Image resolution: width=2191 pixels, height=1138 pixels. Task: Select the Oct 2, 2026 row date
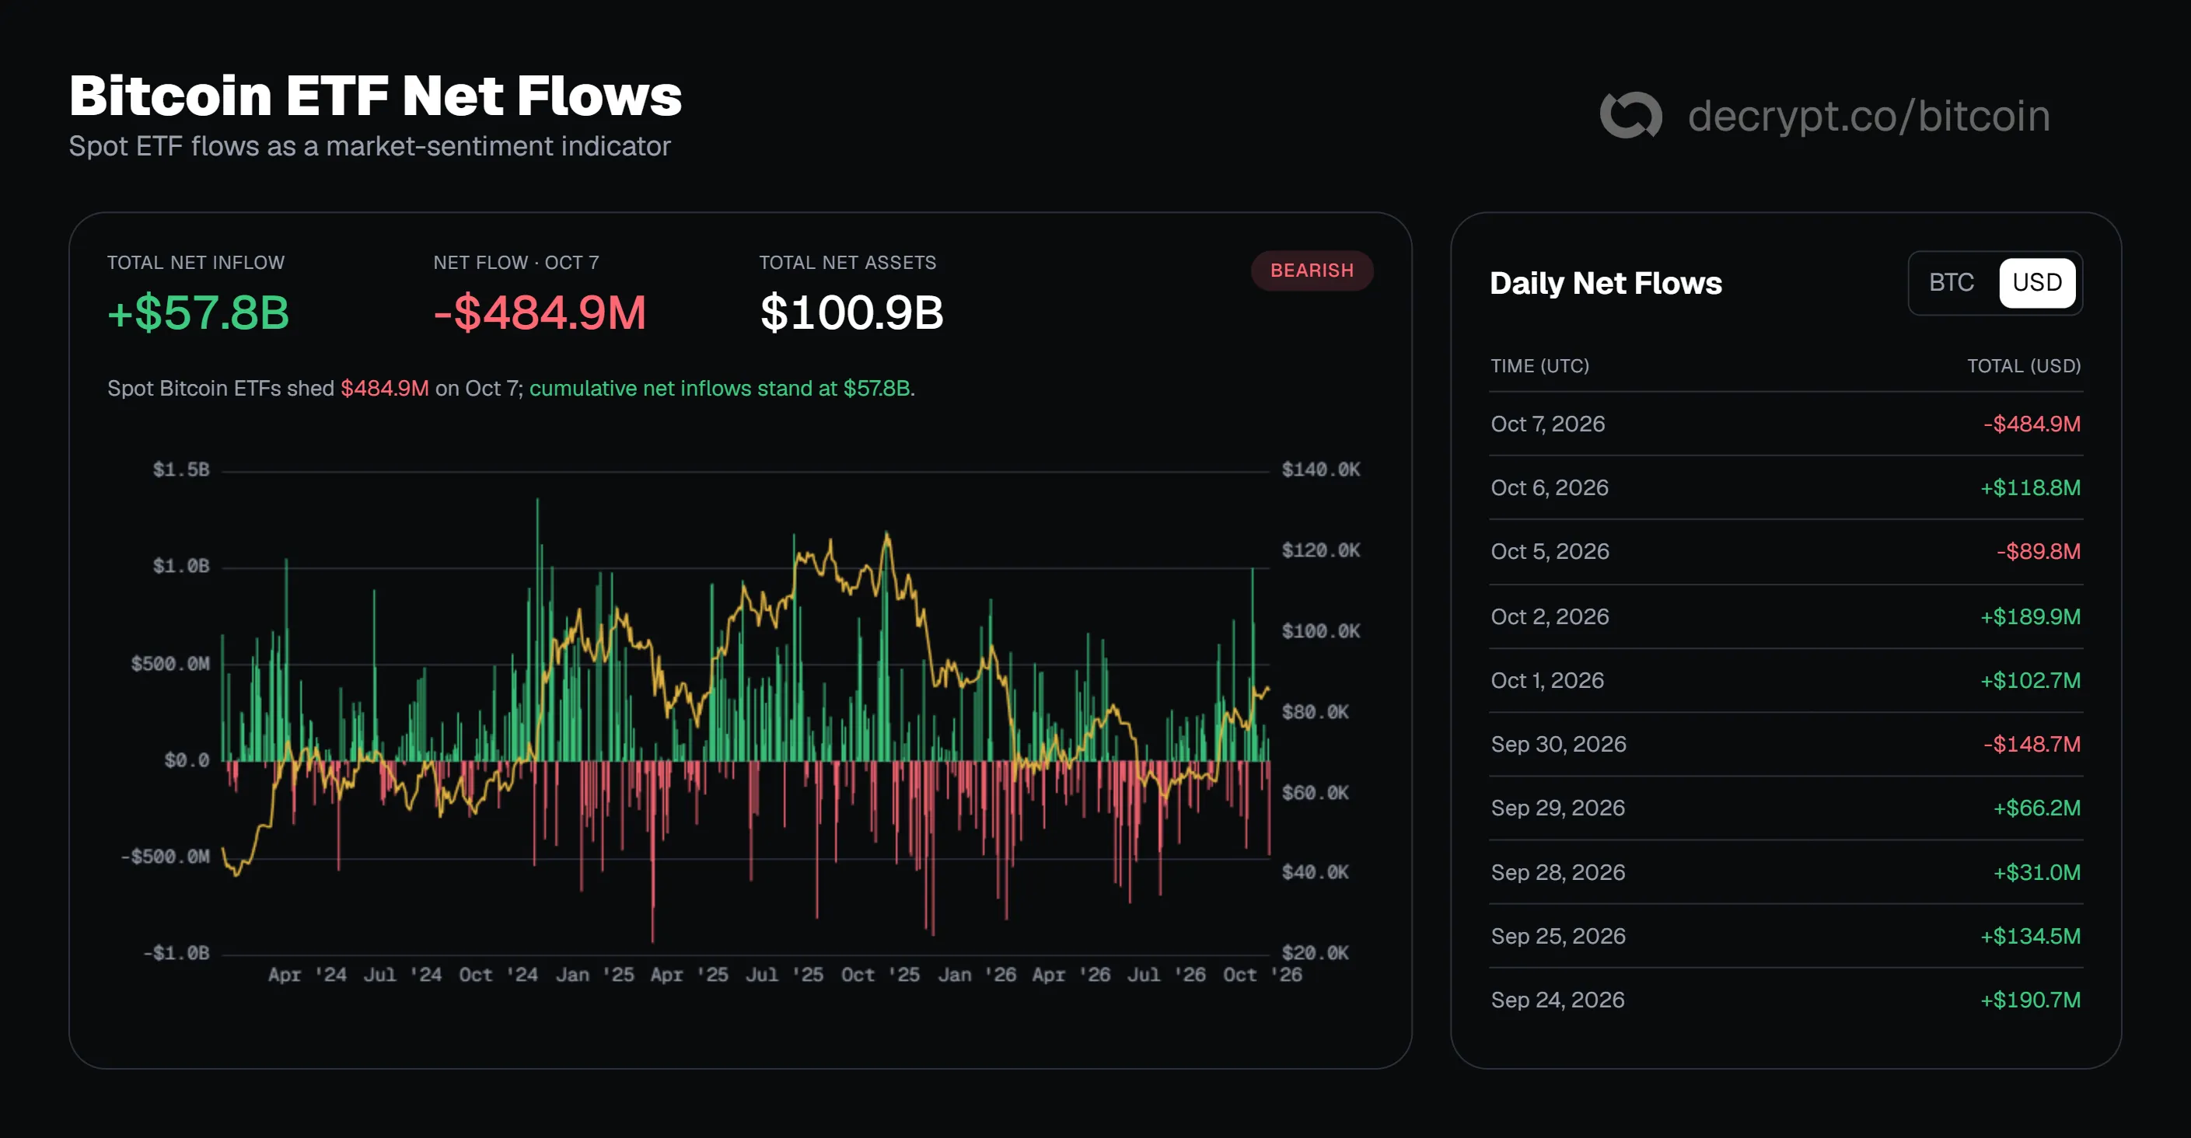pos(1550,616)
